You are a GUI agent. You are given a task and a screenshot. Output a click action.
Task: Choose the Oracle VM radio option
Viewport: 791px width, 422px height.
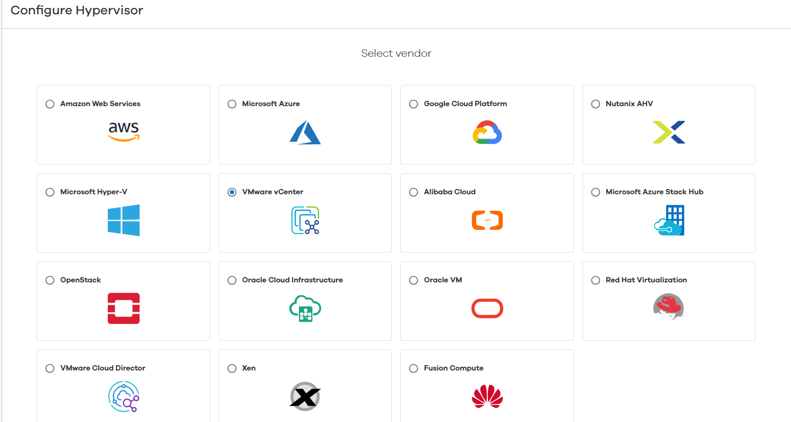click(x=414, y=280)
